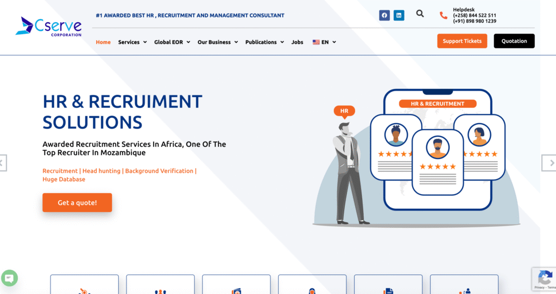This screenshot has height=294, width=556.
Task: Open the chat widget bubble icon
Action: click(x=9, y=278)
